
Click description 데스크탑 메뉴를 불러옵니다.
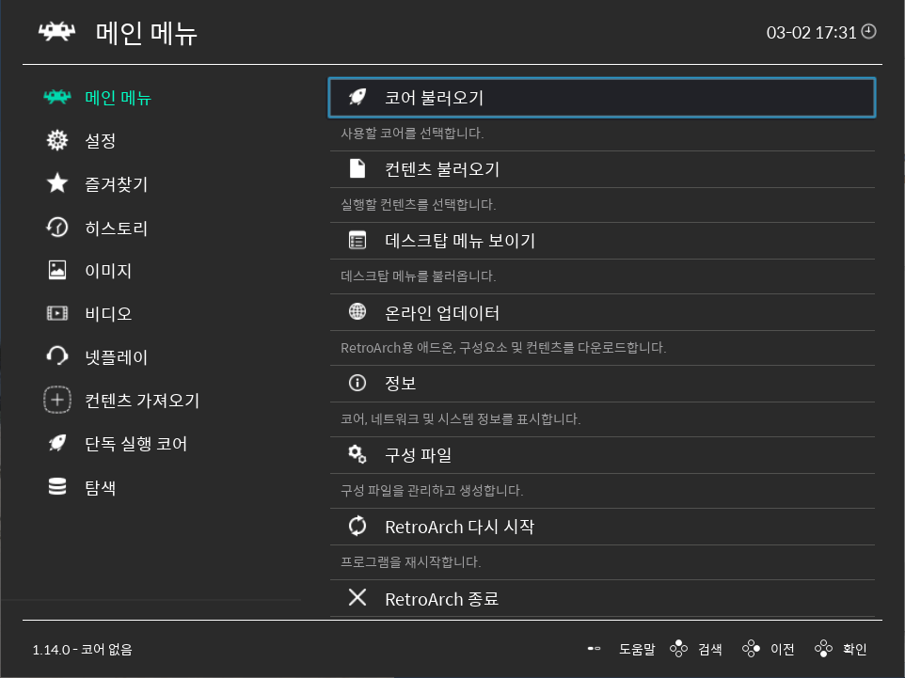point(419,276)
